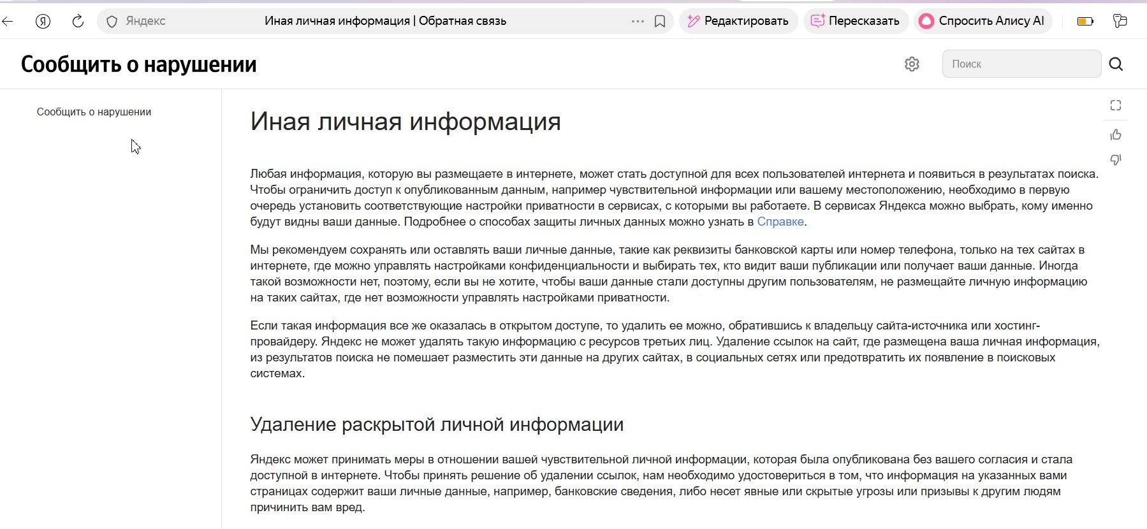This screenshot has height=529, width=1147.
Task: Click the Удаление раскрытой личной информации heading
Action: pyautogui.click(x=437, y=424)
